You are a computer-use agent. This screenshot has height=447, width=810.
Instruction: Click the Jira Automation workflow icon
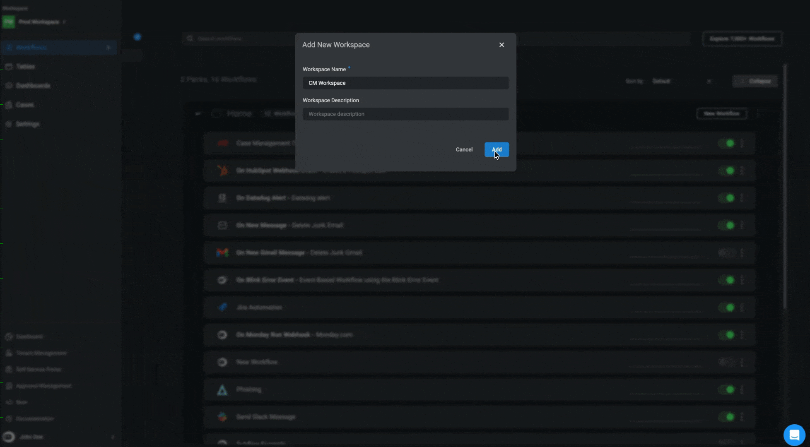(x=222, y=307)
